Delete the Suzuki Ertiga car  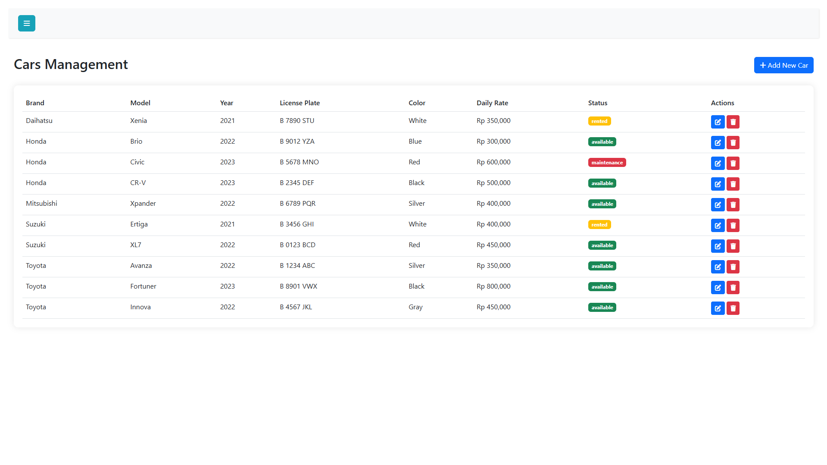click(733, 226)
